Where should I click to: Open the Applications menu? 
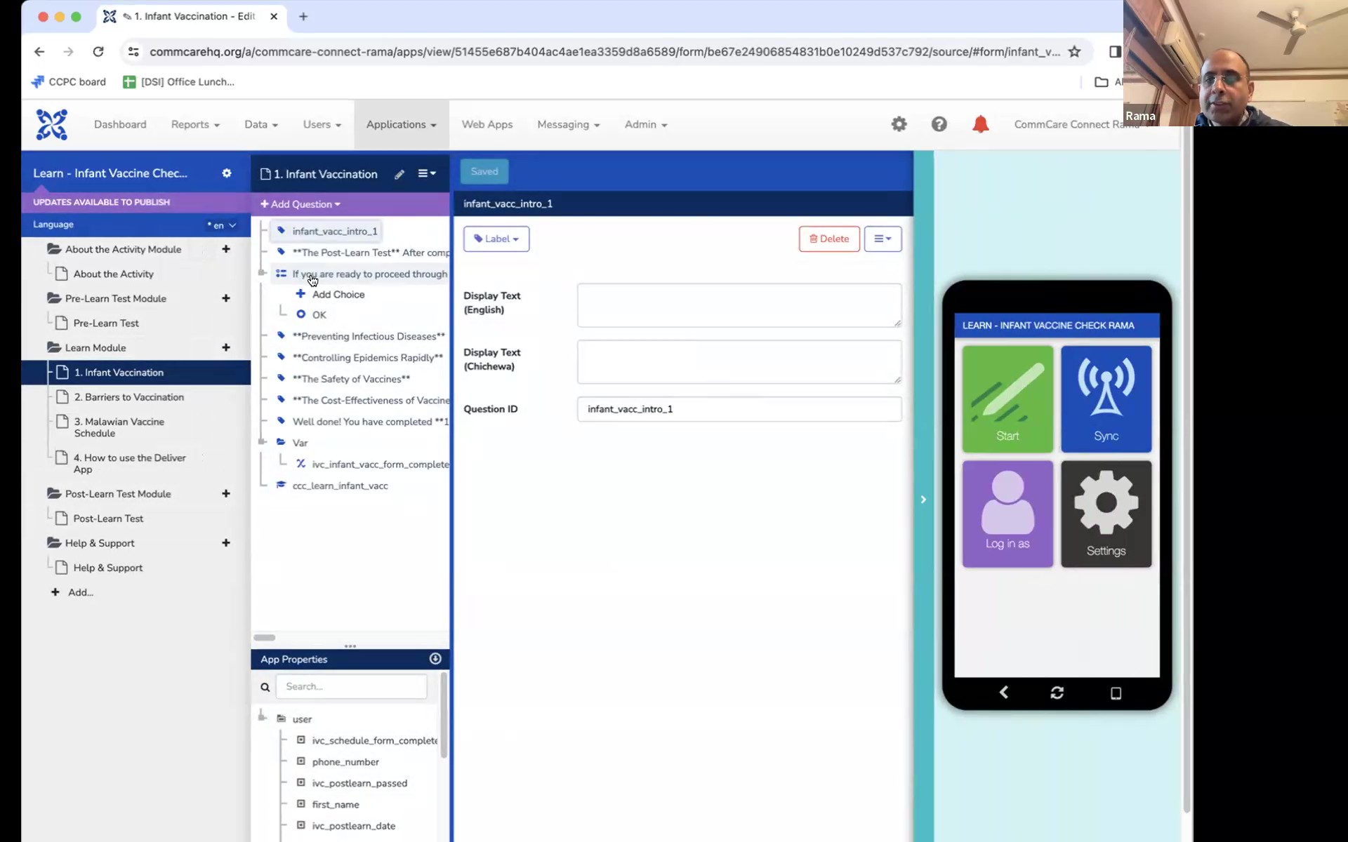pyautogui.click(x=401, y=124)
